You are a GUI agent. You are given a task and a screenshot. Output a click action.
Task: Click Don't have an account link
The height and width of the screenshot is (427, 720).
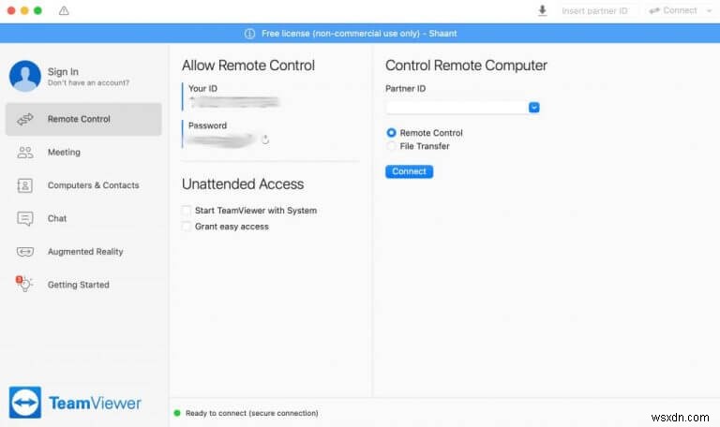pos(89,83)
